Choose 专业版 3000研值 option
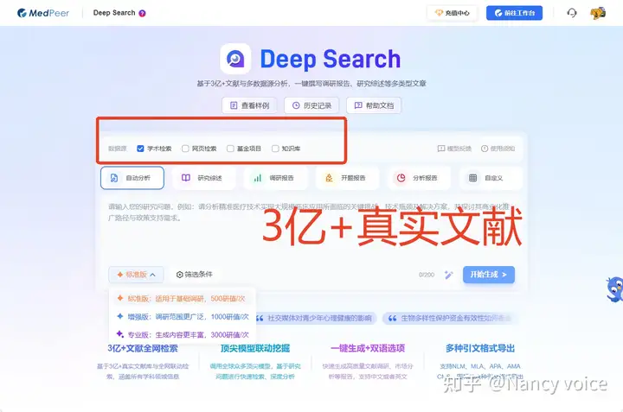Image resolution: width=623 pixels, height=412 pixels. (183, 334)
